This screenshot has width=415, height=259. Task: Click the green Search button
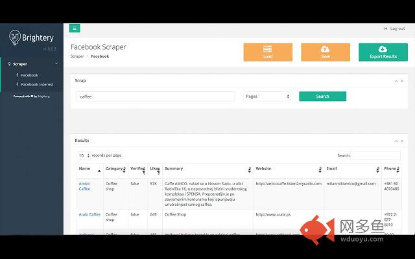(x=322, y=96)
